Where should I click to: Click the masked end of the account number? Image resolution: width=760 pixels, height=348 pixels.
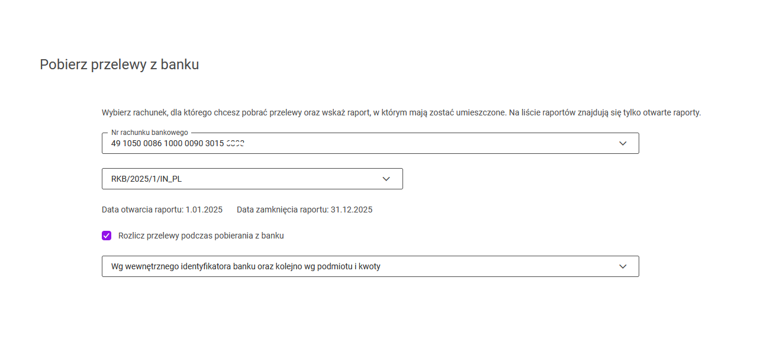(236, 143)
